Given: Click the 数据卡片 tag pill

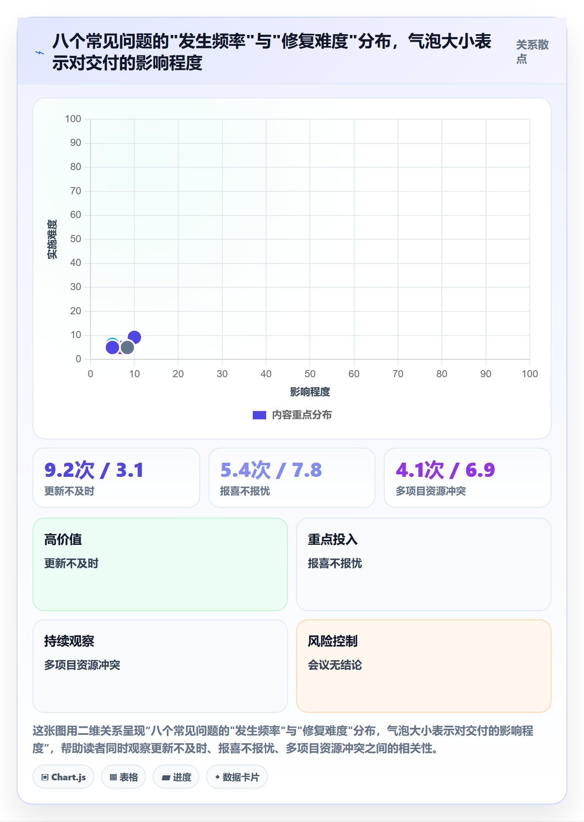Looking at the screenshot, I should pyautogui.click(x=237, y=777).
